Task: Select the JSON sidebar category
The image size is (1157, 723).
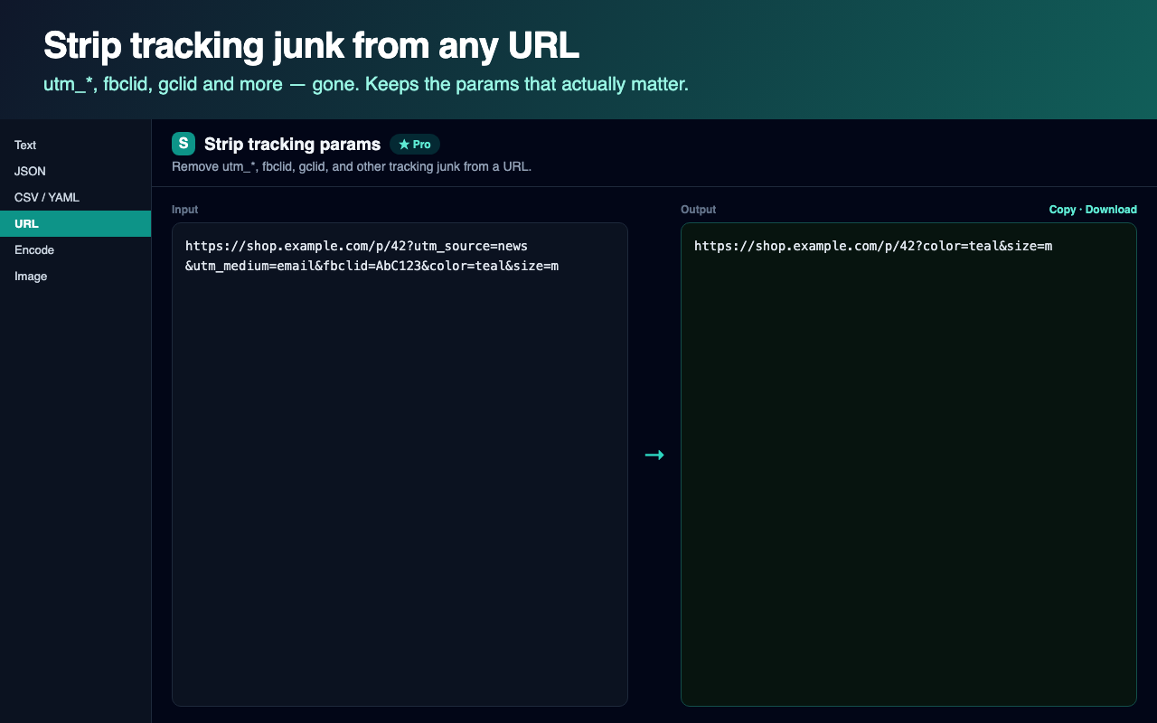Action: coord(75,171)
